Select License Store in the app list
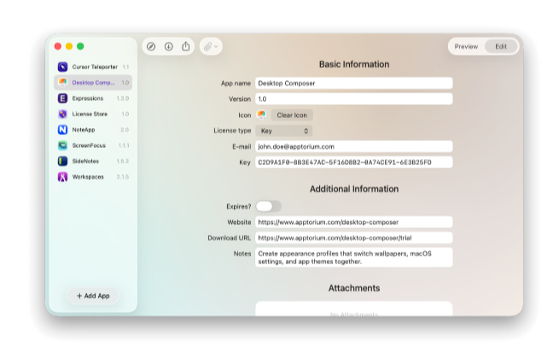The height and width of the screenshot is (347, 559). pos(93,114)
